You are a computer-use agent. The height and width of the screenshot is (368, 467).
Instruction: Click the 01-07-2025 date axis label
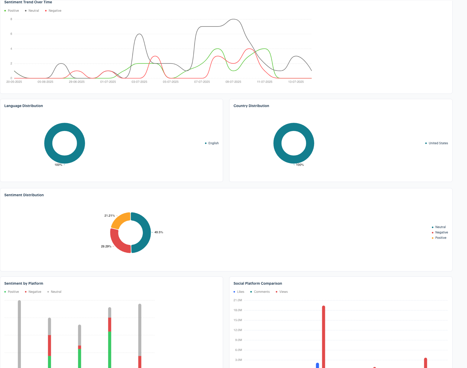(108, 82)
